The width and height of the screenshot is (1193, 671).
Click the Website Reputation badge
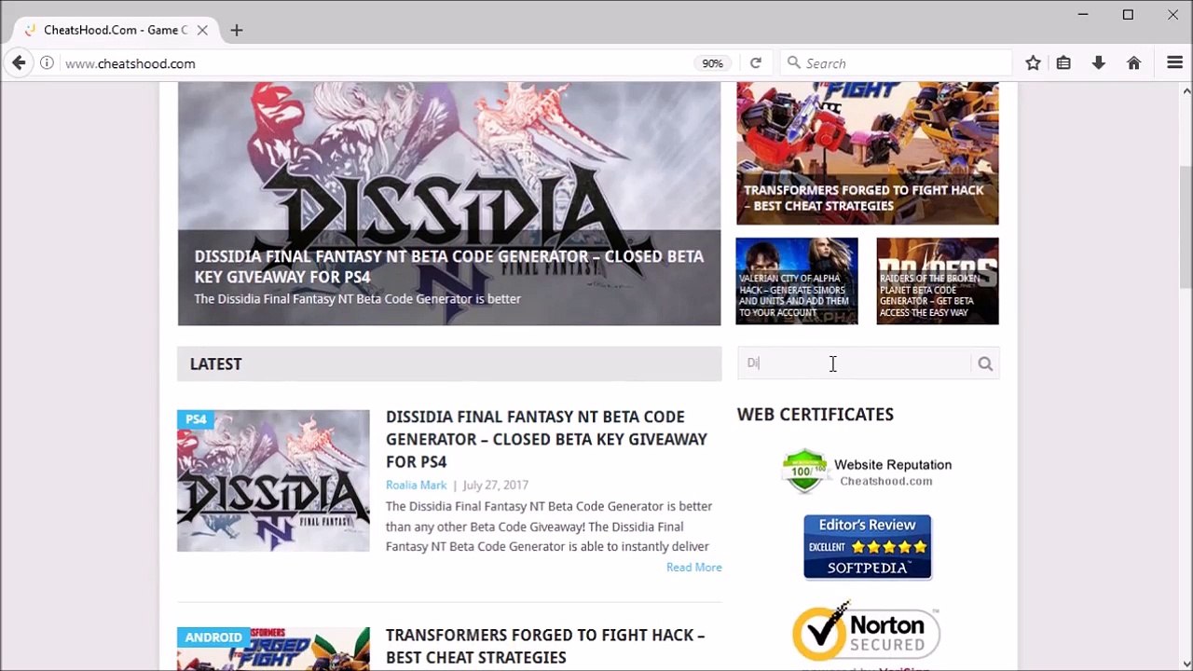click(867, 472)
